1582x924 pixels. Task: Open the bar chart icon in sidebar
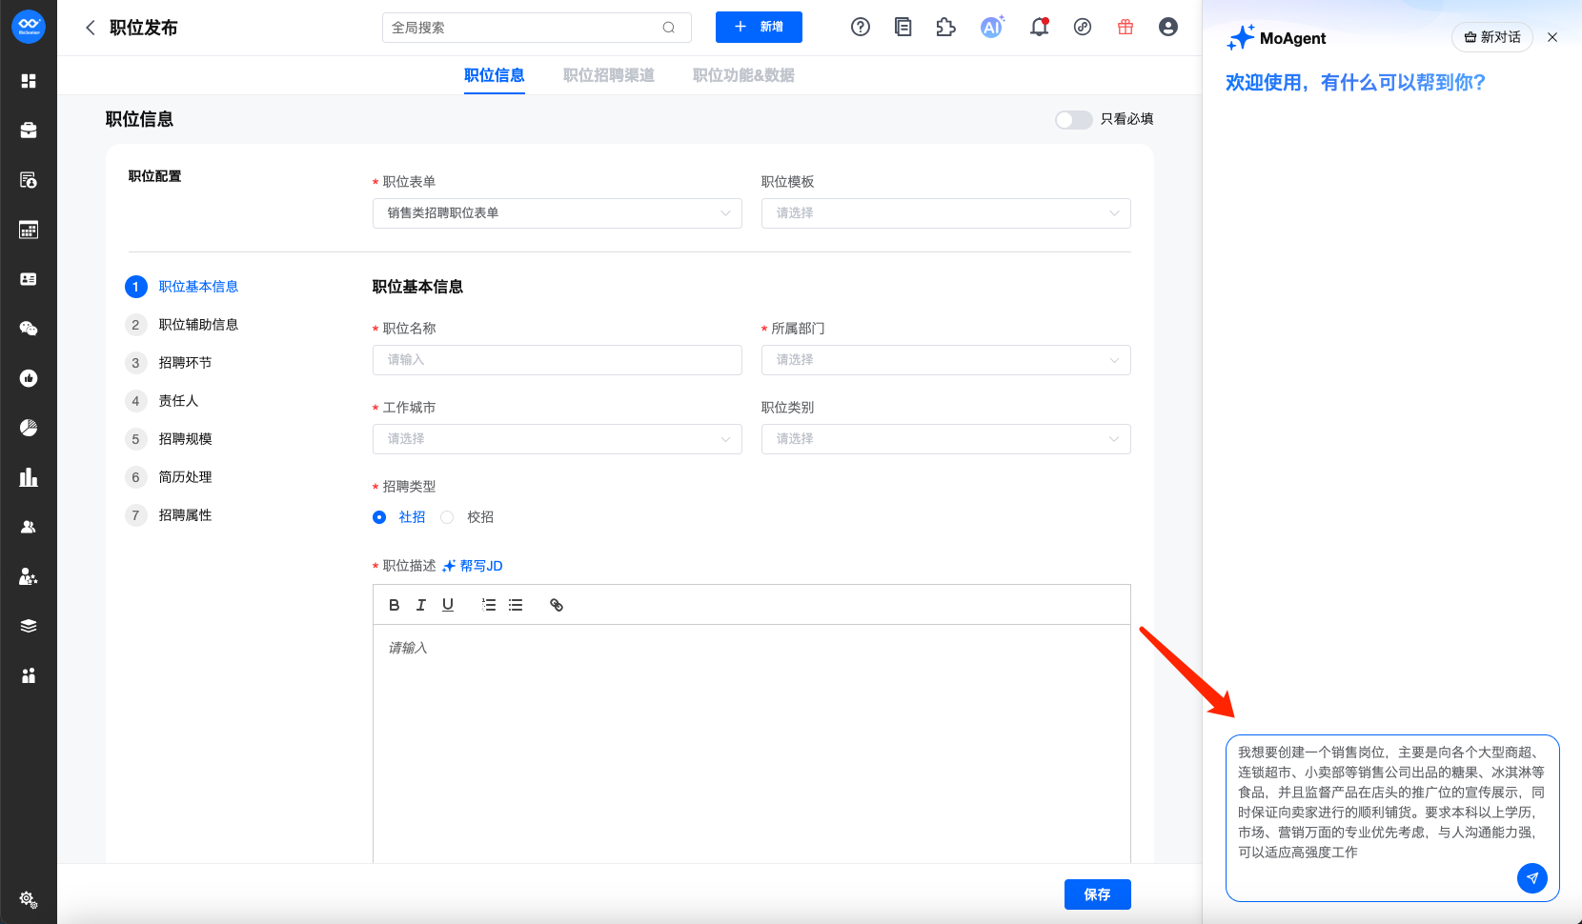pos(29,477)
